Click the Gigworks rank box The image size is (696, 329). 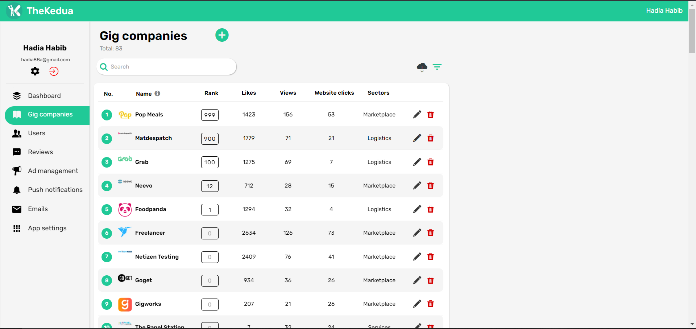point(210,304)
